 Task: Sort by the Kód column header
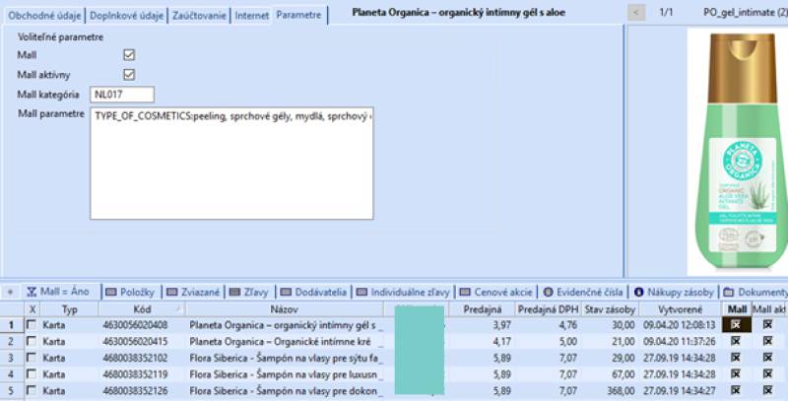pyautogui.click(x=142, y=309)
